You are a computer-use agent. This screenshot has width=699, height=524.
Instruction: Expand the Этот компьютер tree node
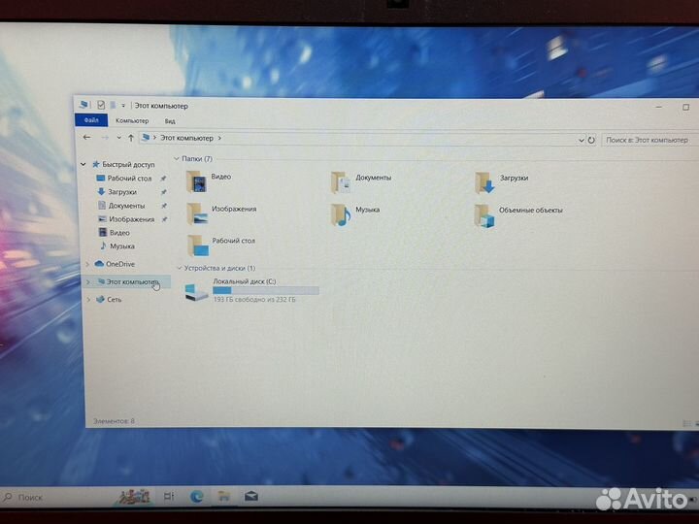87,281
